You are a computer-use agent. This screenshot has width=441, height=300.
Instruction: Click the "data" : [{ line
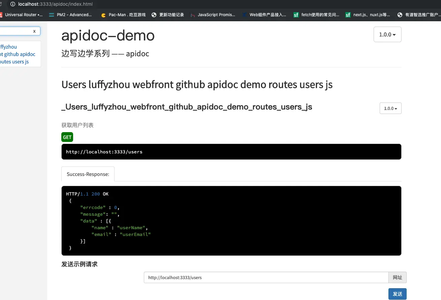[x=96, y=221]
